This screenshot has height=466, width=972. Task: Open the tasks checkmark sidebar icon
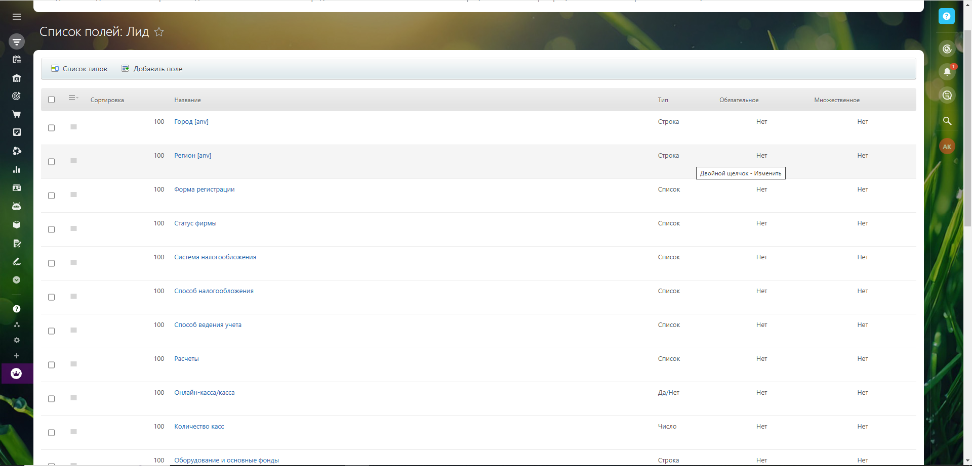[17, 132]
